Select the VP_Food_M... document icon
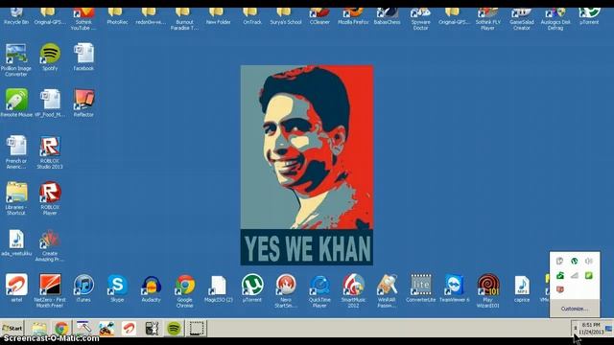The image size is (614, 345). (x=50, y=103)
